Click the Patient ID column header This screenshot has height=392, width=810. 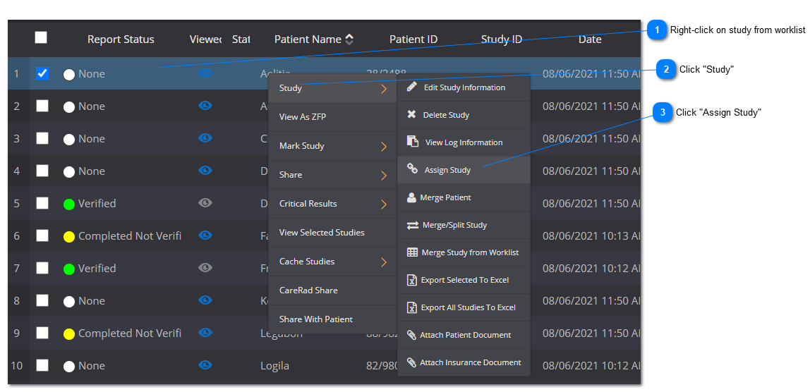click(413, 39)
